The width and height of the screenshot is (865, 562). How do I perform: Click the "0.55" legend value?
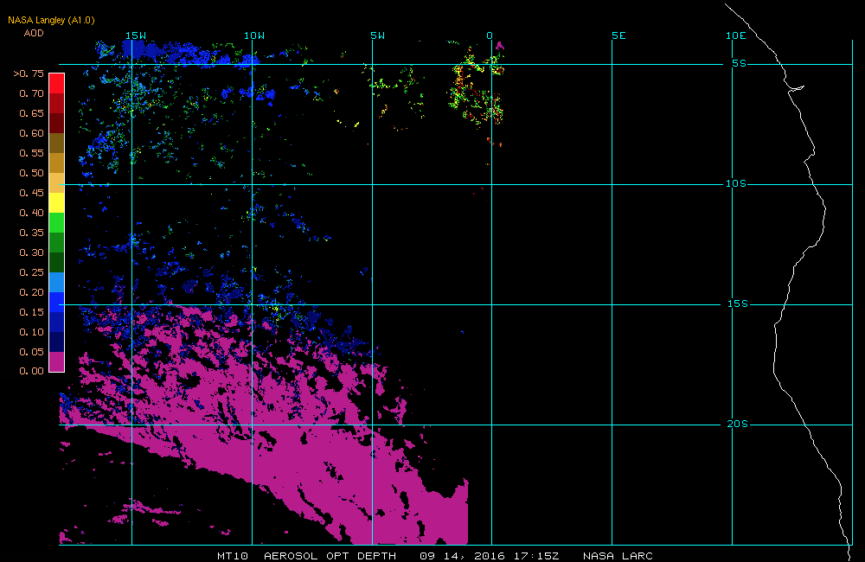[31, 153]
